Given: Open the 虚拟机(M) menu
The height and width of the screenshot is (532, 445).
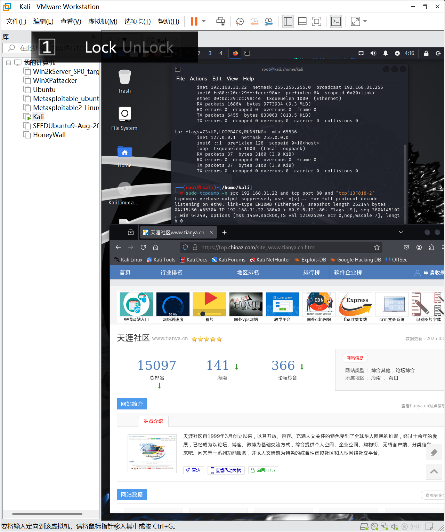Looking at the screenshot, I should tap(103, 21).
